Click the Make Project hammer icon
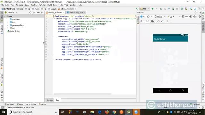The image size is (205, 115). pyautogui.click(x=137, y=9)
